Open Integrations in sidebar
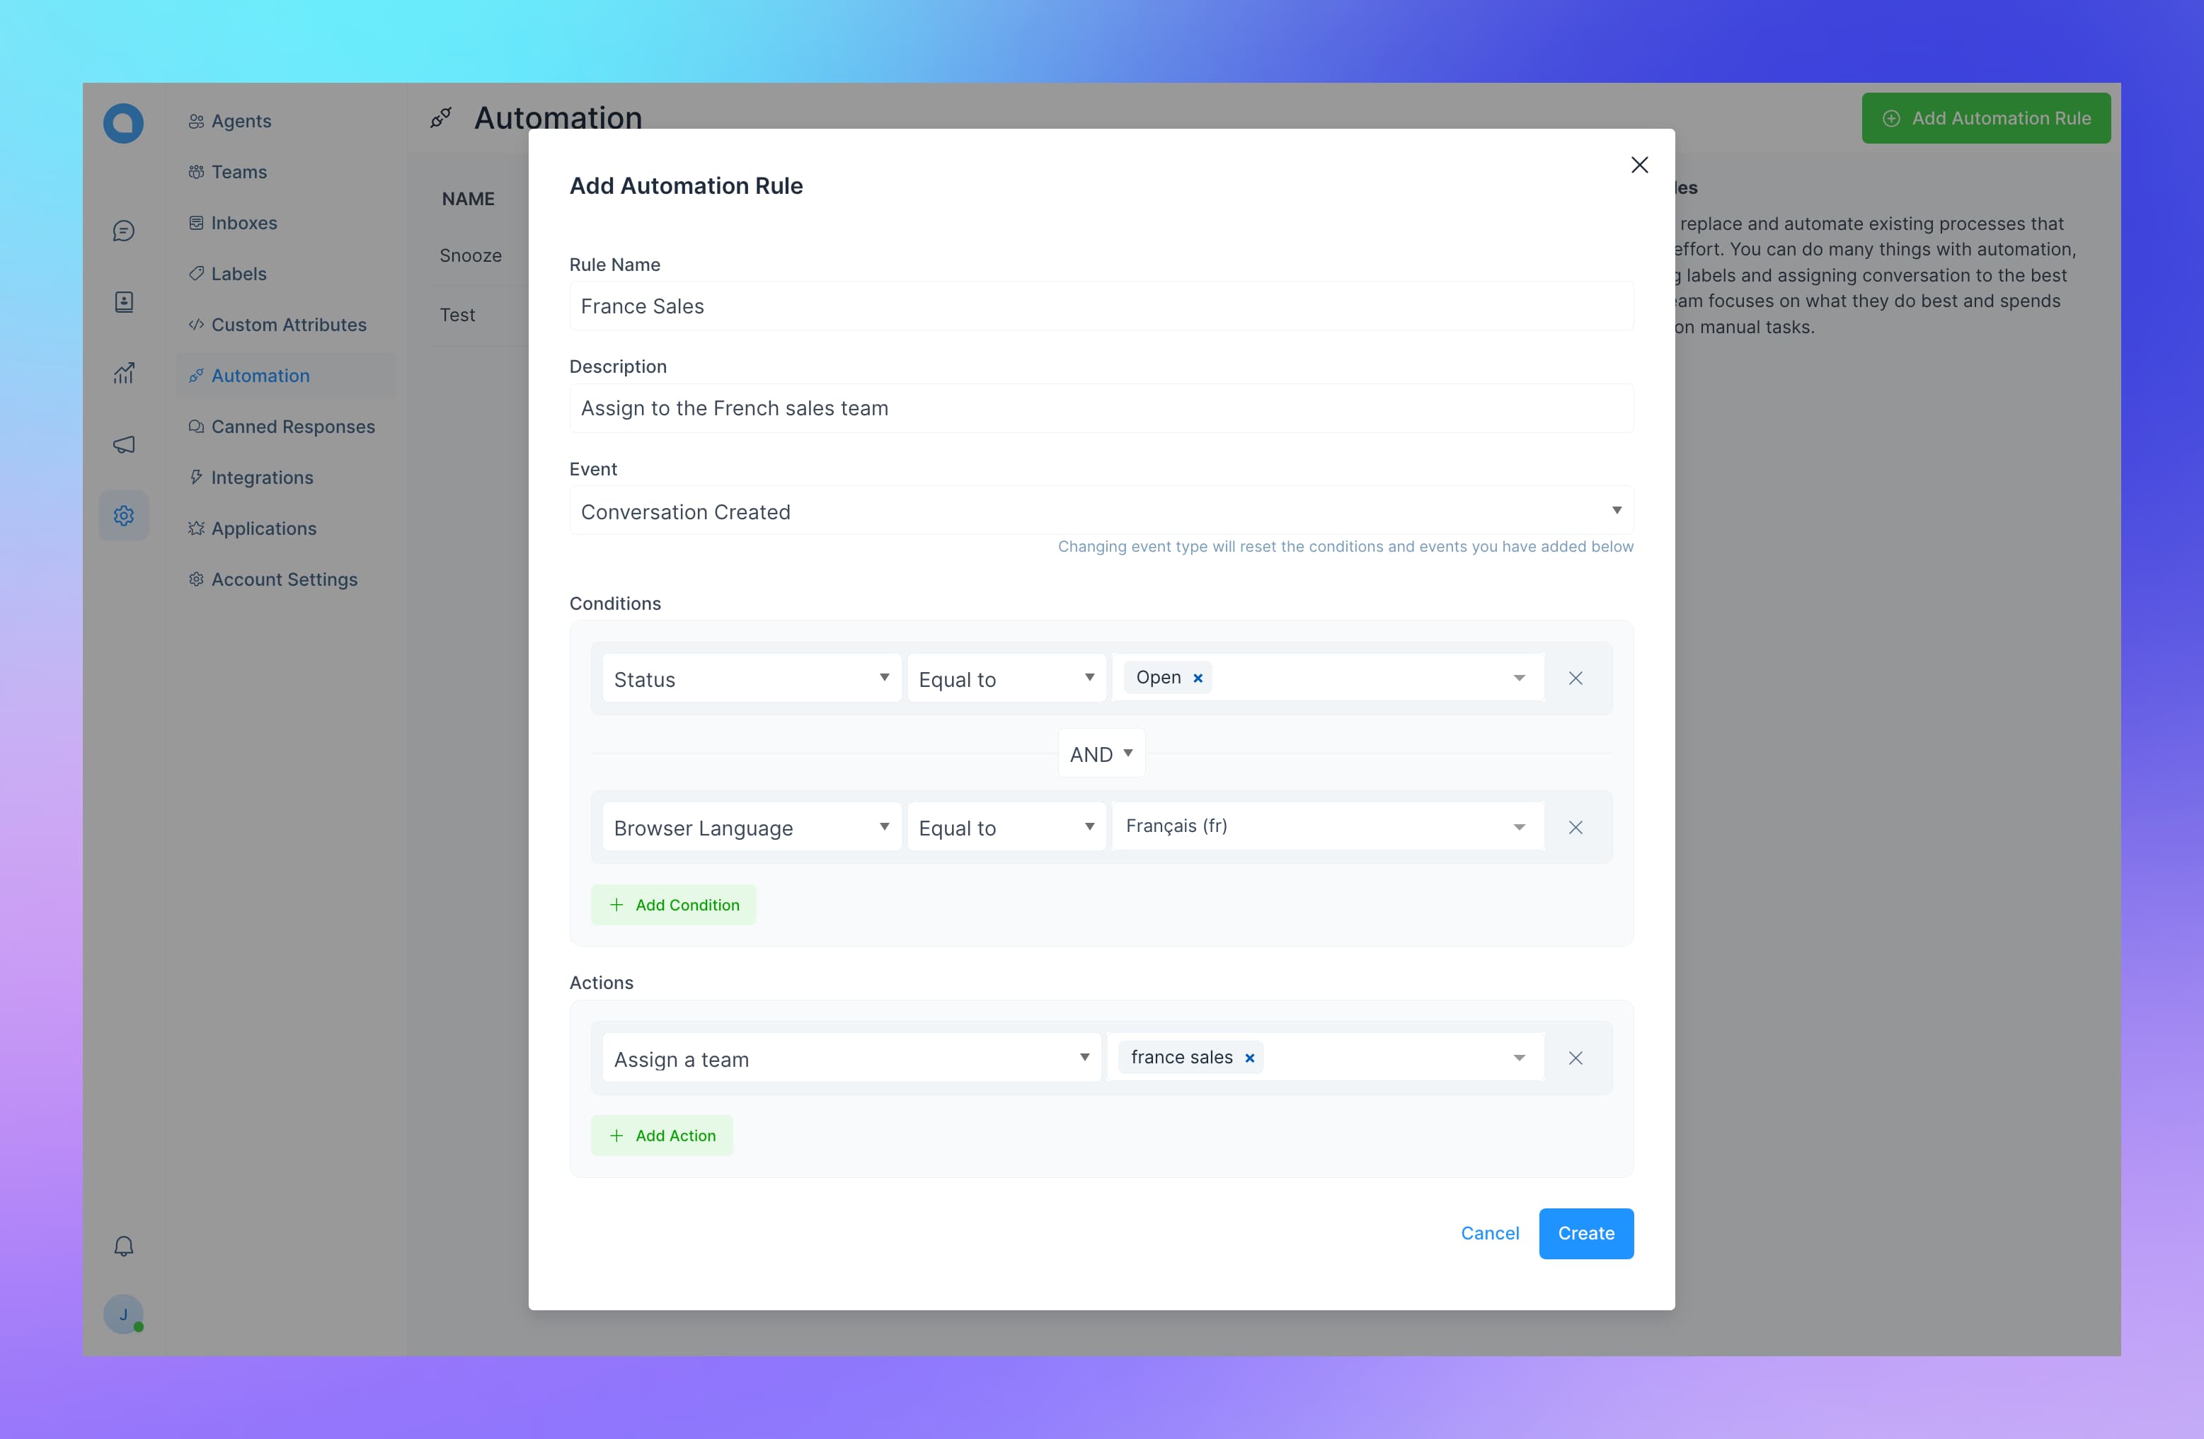 tap(262, 475)
